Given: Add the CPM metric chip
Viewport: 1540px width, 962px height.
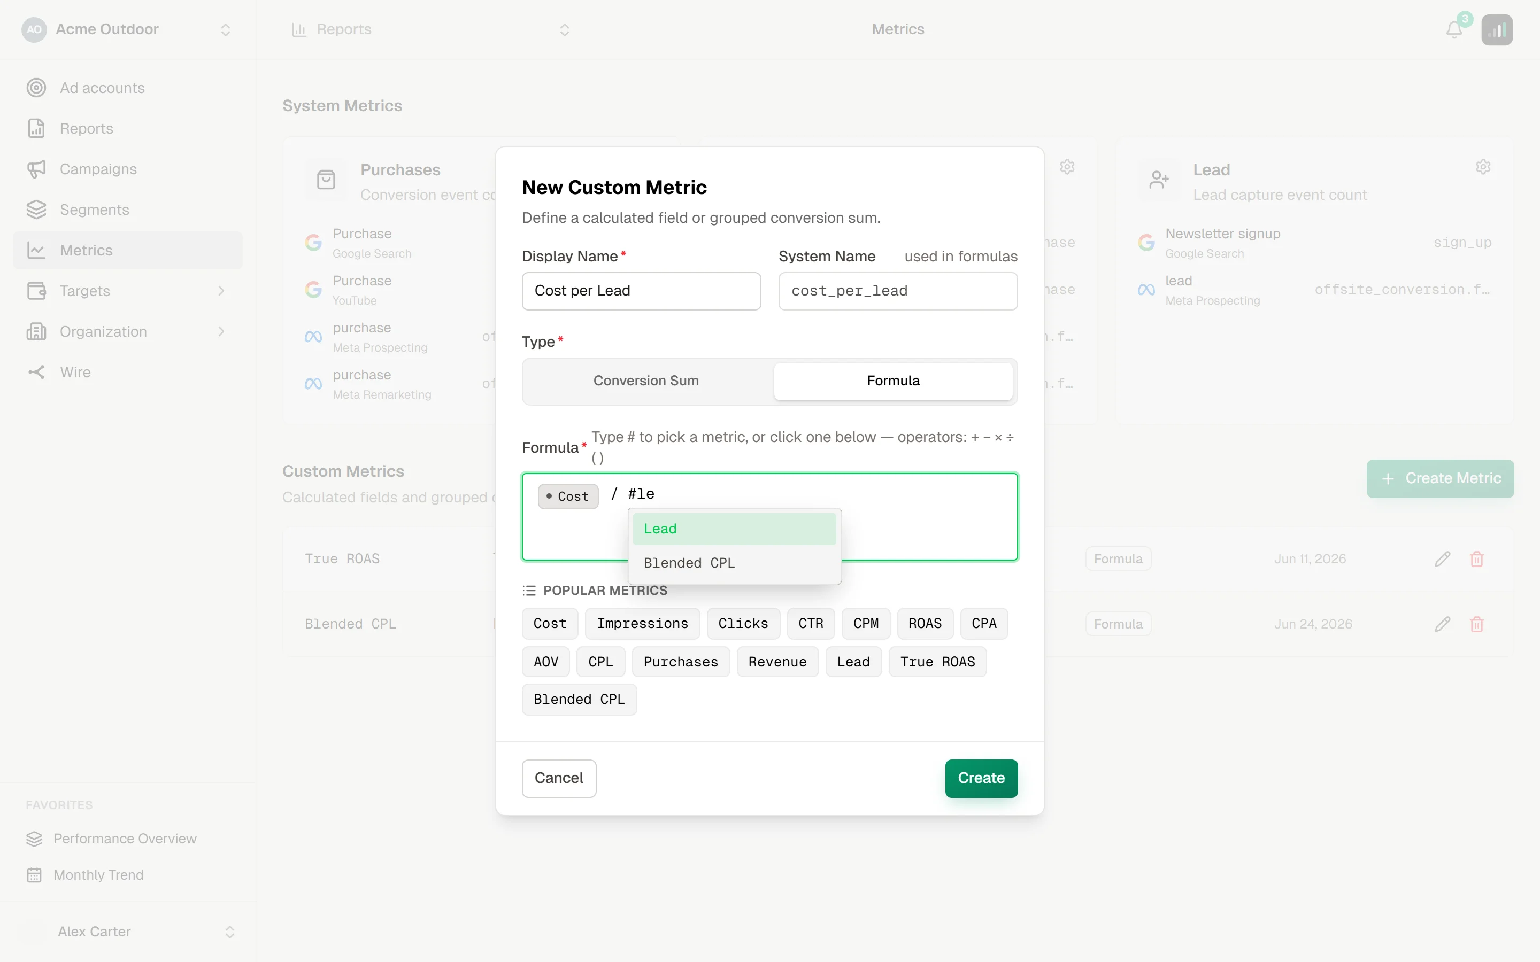Looking at the screenshot, I should tap(866, 624).
